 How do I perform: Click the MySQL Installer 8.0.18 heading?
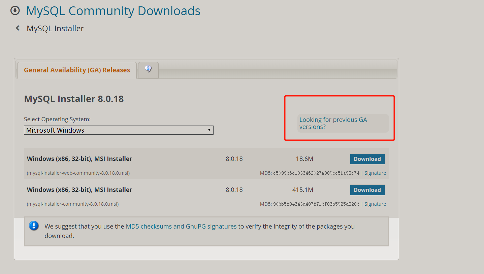74,99
